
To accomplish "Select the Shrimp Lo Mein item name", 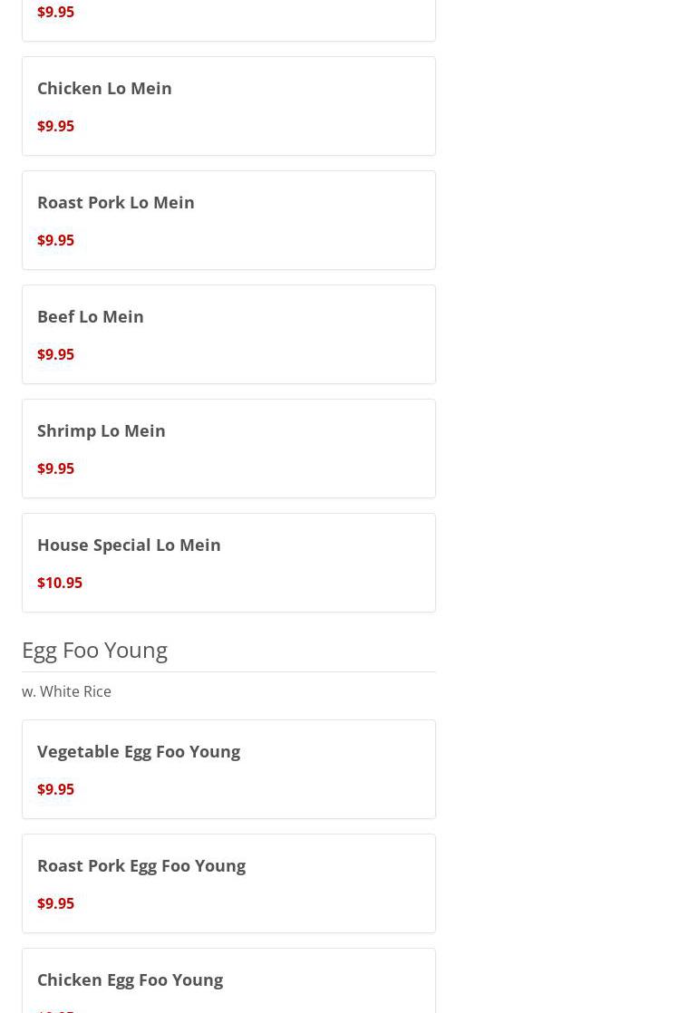I will 101,430.
